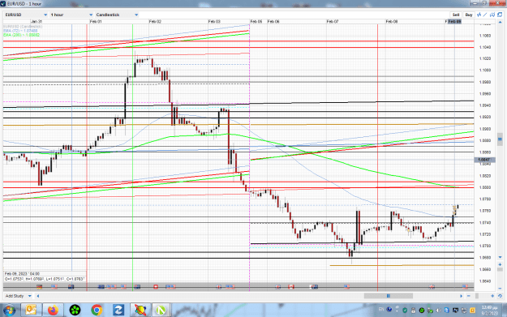Click the blue price marker on vertical scrollbar
507x317 pixels.
point(500,139)
